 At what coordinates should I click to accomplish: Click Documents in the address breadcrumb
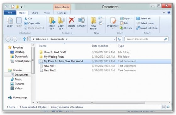[x=57, y=39]
